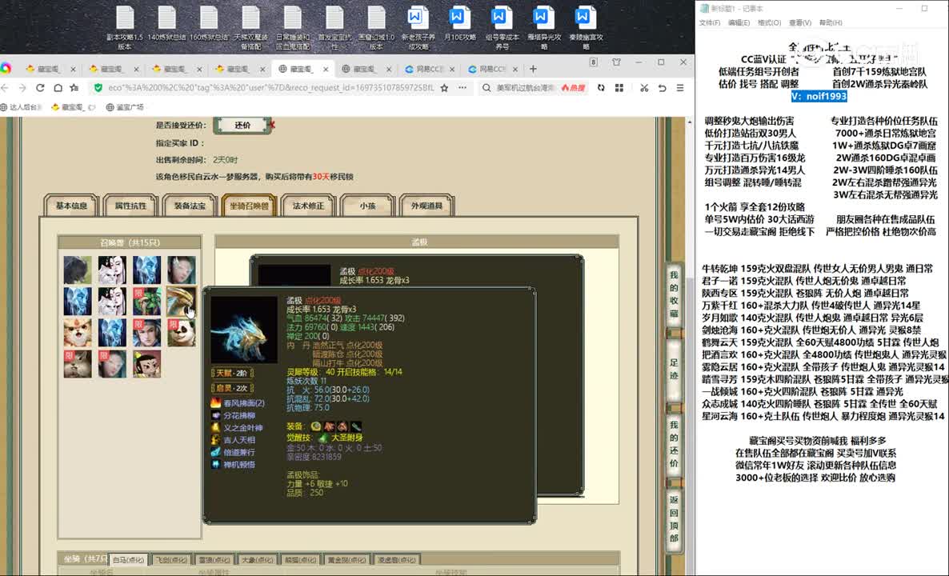The image size is (949, 576).
Task: Bookmark page with address bar star
Action: pyautogui.click(x=444, y=88)
